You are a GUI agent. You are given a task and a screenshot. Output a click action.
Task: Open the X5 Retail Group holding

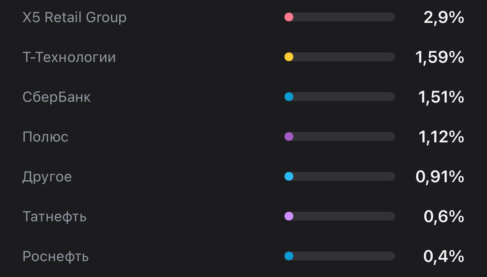coord(74,17)
